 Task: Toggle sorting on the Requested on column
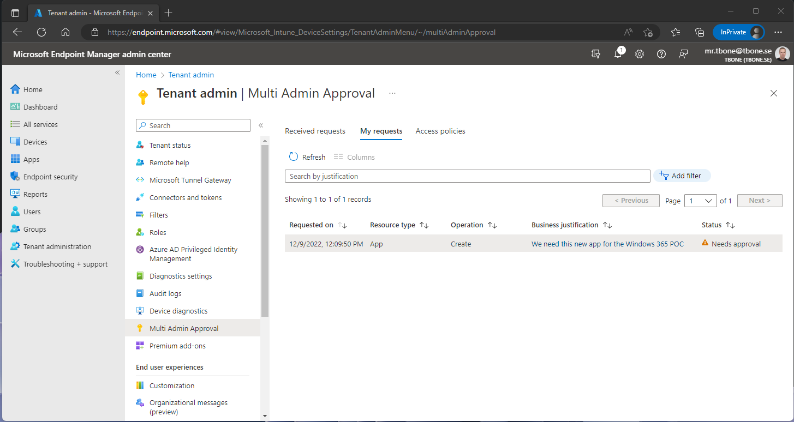point(342,225)
